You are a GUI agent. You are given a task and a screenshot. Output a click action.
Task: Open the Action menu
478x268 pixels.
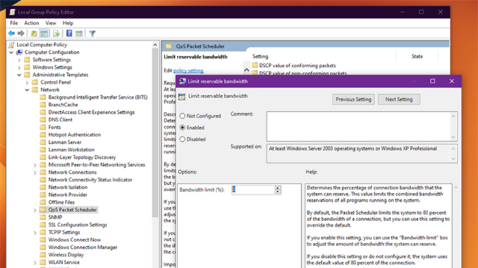click(31, 23)
